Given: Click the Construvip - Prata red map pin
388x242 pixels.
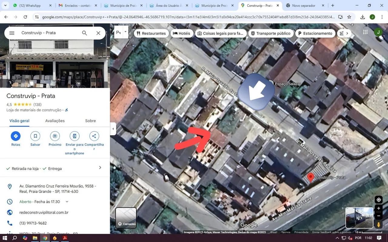Looking at the screenshot, I should (x=310, y=178).
